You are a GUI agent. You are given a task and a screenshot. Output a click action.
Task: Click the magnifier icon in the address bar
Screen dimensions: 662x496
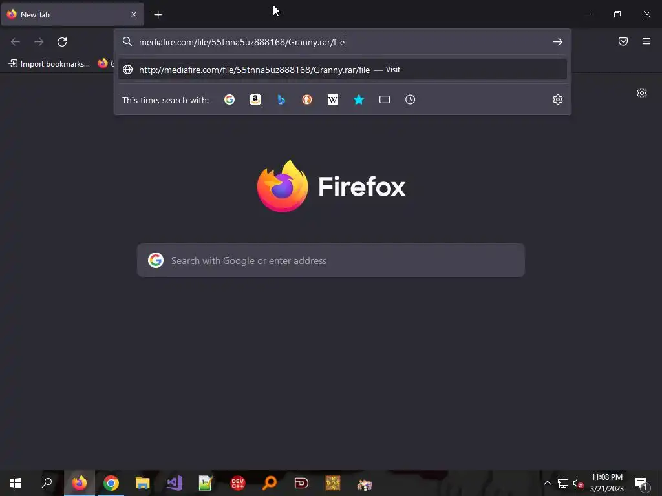pyautogui.click(x=127, y=41)
